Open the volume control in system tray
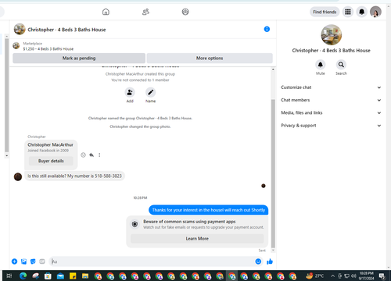The image size is (391, 281). [353, 276]
